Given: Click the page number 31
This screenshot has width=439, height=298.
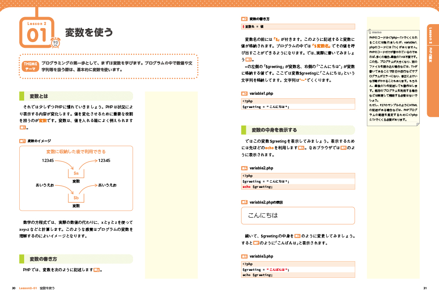Looking at the screenshot, I should [425, 288].
